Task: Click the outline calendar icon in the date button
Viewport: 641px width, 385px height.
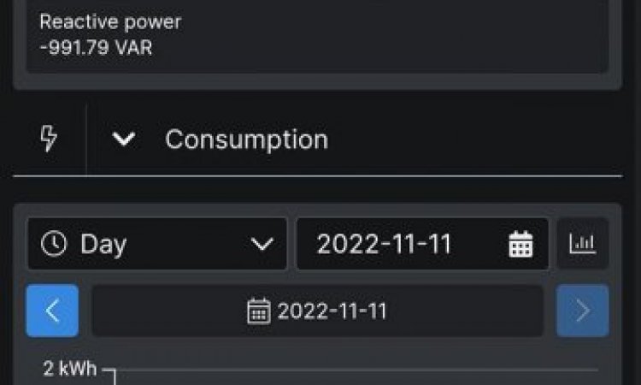Action: pyautogui.click(x=259, y=311)
